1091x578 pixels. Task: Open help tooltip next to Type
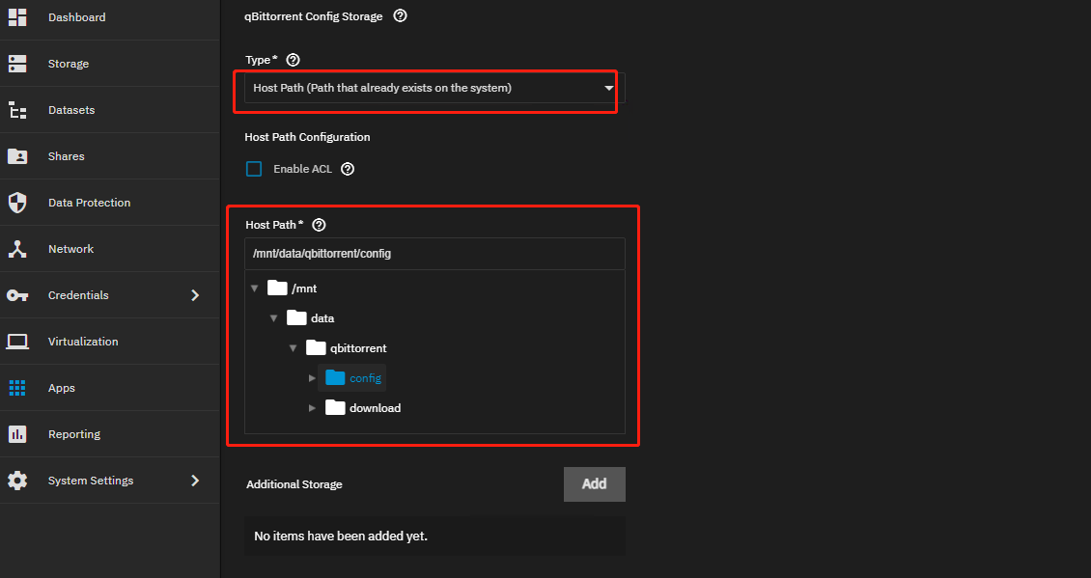pyautogui.click(x=293, y=60)
